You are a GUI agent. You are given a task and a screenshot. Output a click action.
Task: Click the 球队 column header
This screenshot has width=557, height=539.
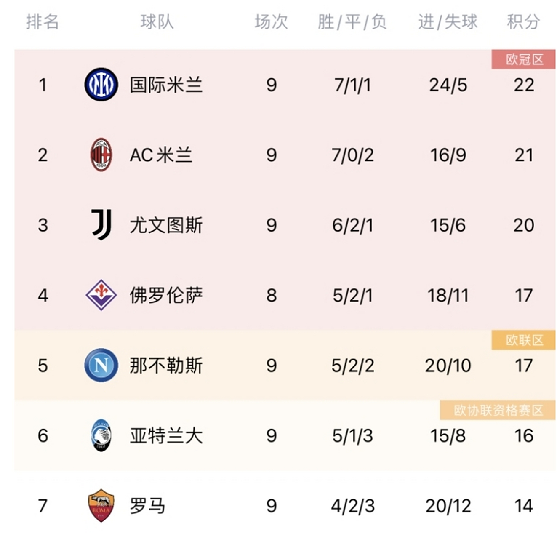pos(157,22)
